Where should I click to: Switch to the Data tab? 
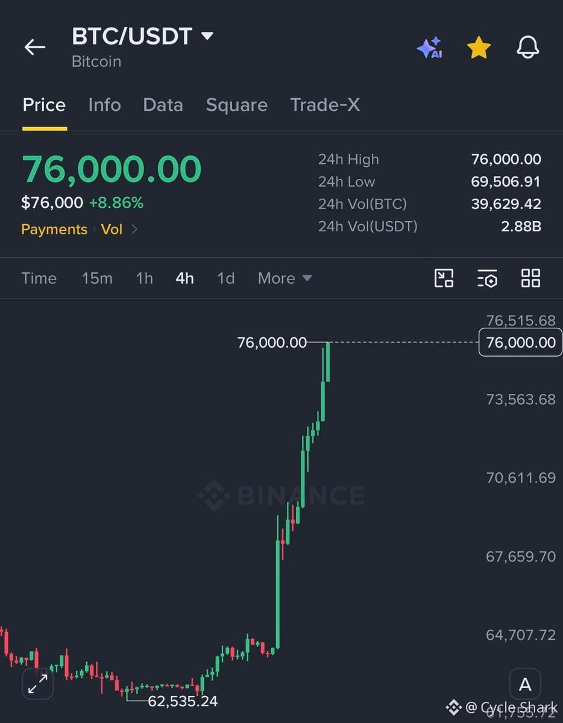point(163,105)
